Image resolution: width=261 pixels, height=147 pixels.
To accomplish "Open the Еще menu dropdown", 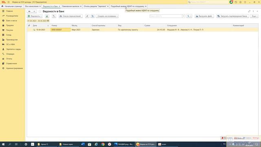I will (x=254, y=16).
